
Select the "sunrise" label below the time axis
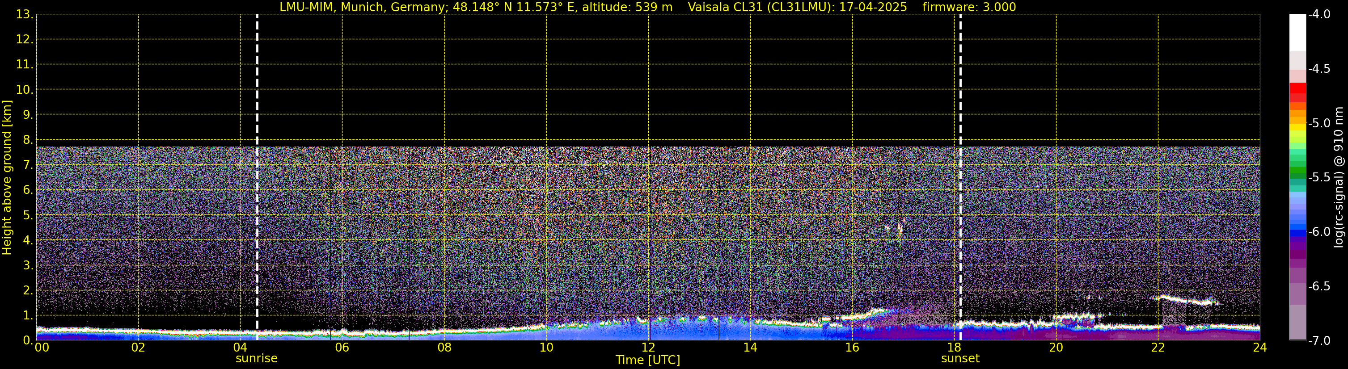coord(257,359)
